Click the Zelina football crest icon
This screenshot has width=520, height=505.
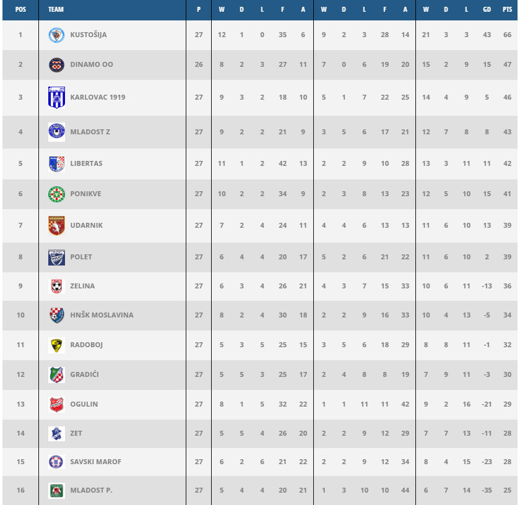pyautogui.click(x=56, y=287)
